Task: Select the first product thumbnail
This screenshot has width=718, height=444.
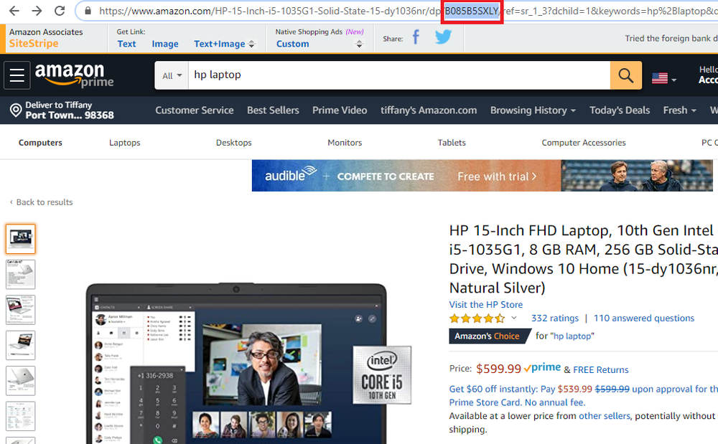Action: (21, 239)
